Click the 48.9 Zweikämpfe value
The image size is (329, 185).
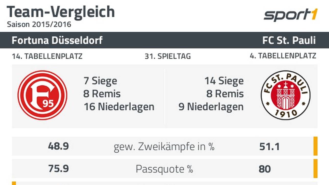(58, 146)
